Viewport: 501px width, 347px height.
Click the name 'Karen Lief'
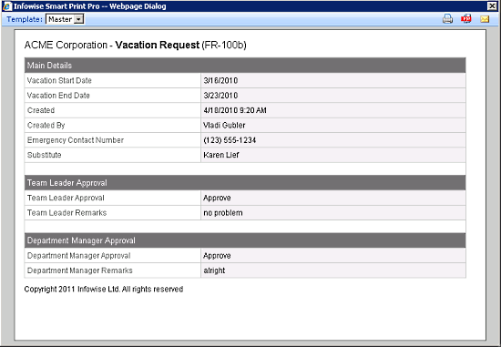(221, 155)
